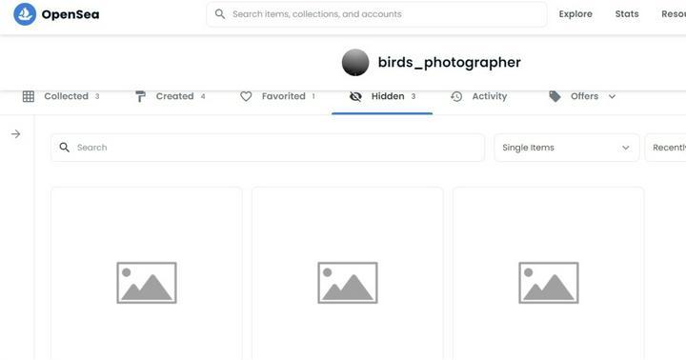Click the Favorited heart icon
The width and height of the screenshot is (686, 360).
pos(246,96)
